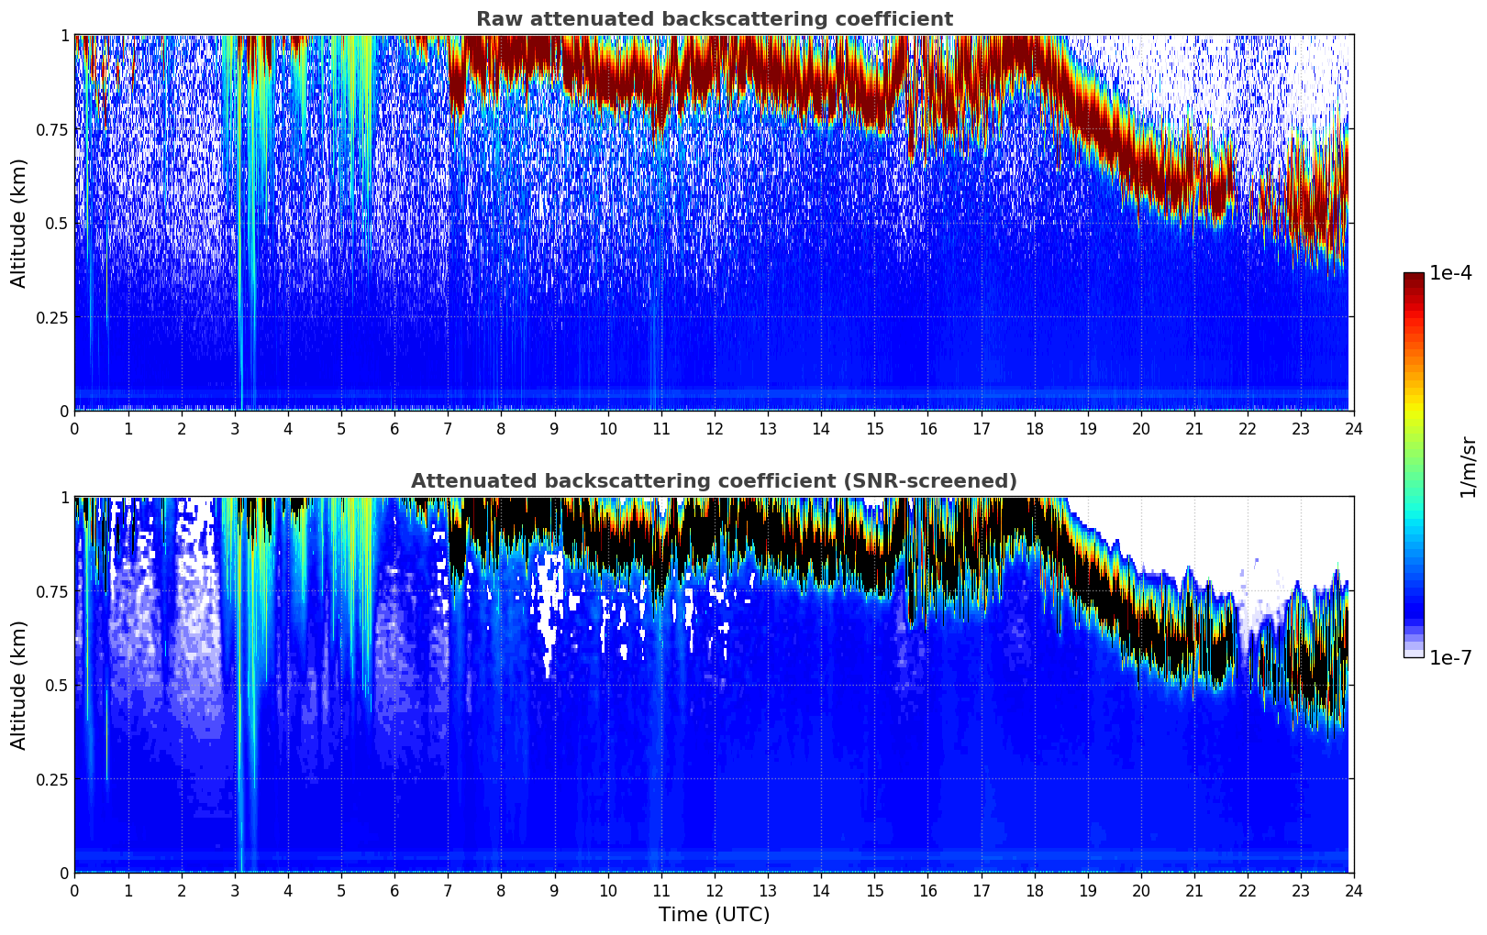Viewport: 1487px width, 935px height.
Task: Click hour 6 tick on bottom plot's time axis
Action: 394,890
